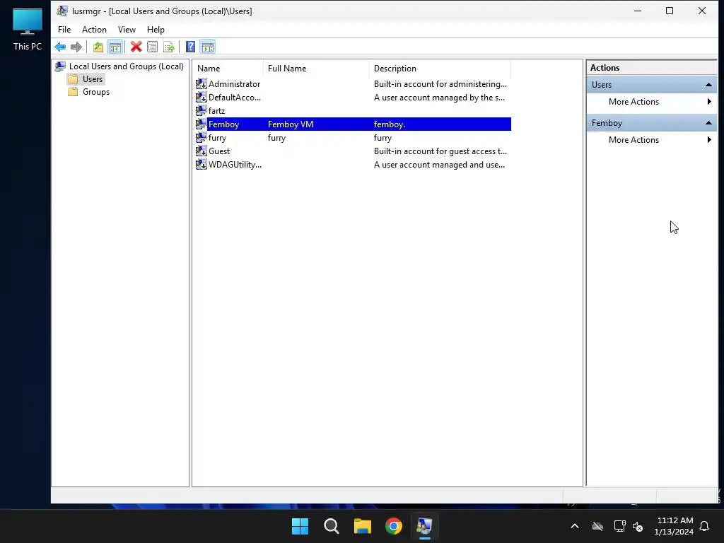Open the View menu

pos(127,30)
